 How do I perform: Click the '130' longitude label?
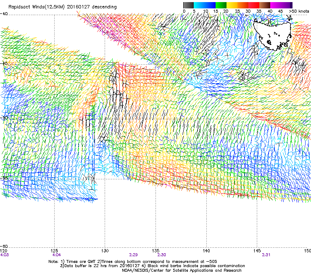click(105, 251)
